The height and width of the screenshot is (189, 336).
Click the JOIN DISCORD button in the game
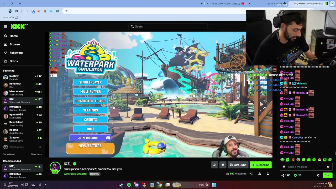[90, 138]
